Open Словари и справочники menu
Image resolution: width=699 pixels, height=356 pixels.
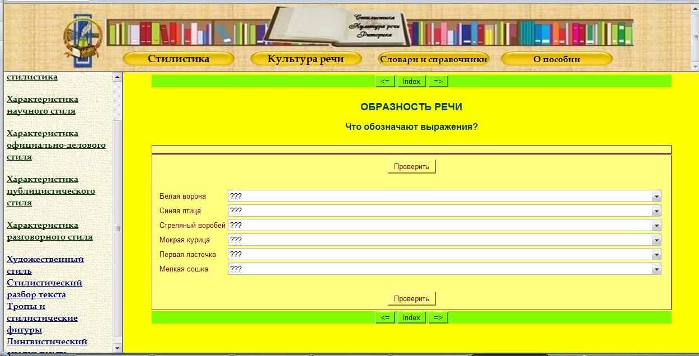(x=433, y=59)
